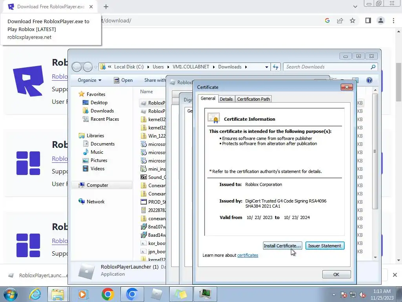The image size is (402, 302).
Task: Select the General tab in Certificate dialog
Action: coord(208,98)
